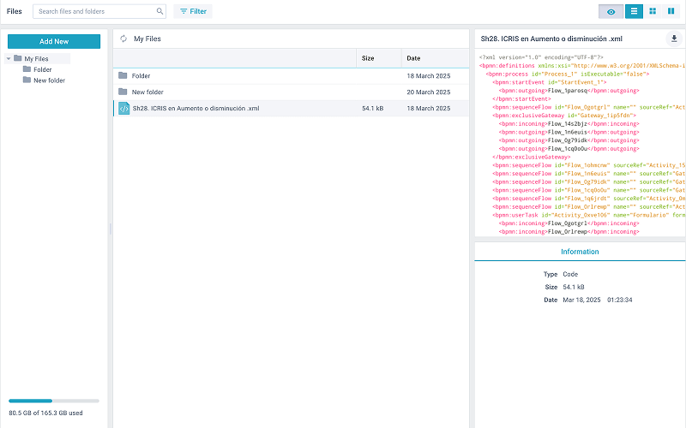The image size is (686, 428).
Task: Select the New folder row name
Action: (x=147, y=92)
